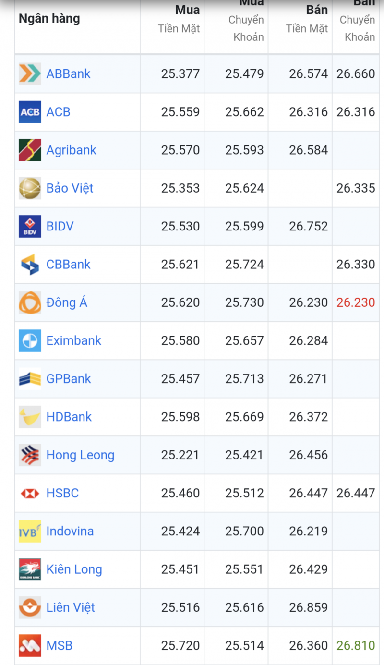Click the Ngân hàng column header
The height and width of the screenshot is (665, 384).
point(49,19)
